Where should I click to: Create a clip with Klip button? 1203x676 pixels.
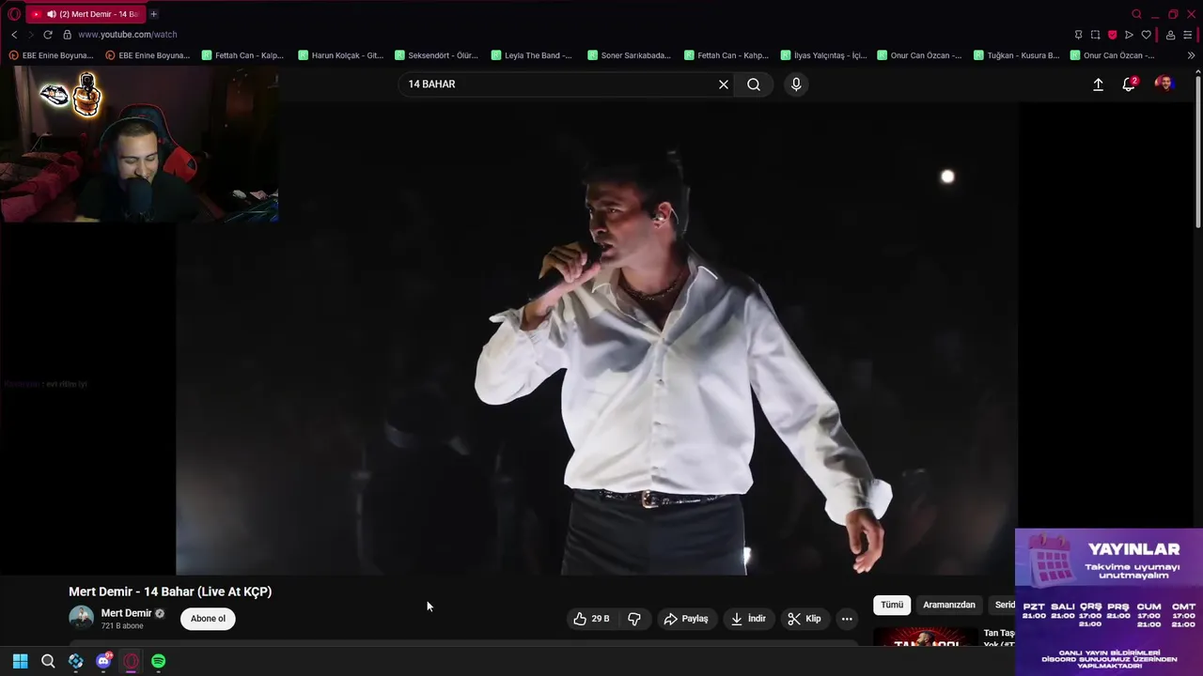(x=805, y=619)
